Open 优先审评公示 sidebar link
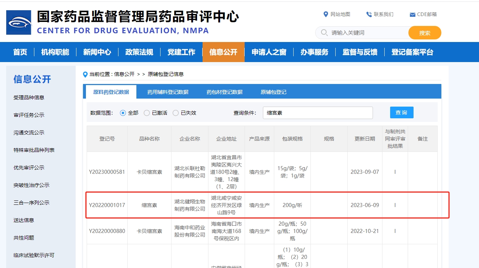Viewport: 479px width, 268px height. (29, 168)
